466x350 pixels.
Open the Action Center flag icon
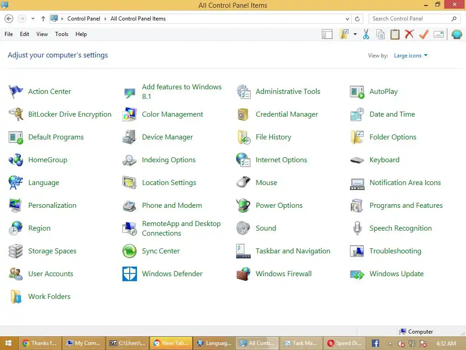(16, 91)
